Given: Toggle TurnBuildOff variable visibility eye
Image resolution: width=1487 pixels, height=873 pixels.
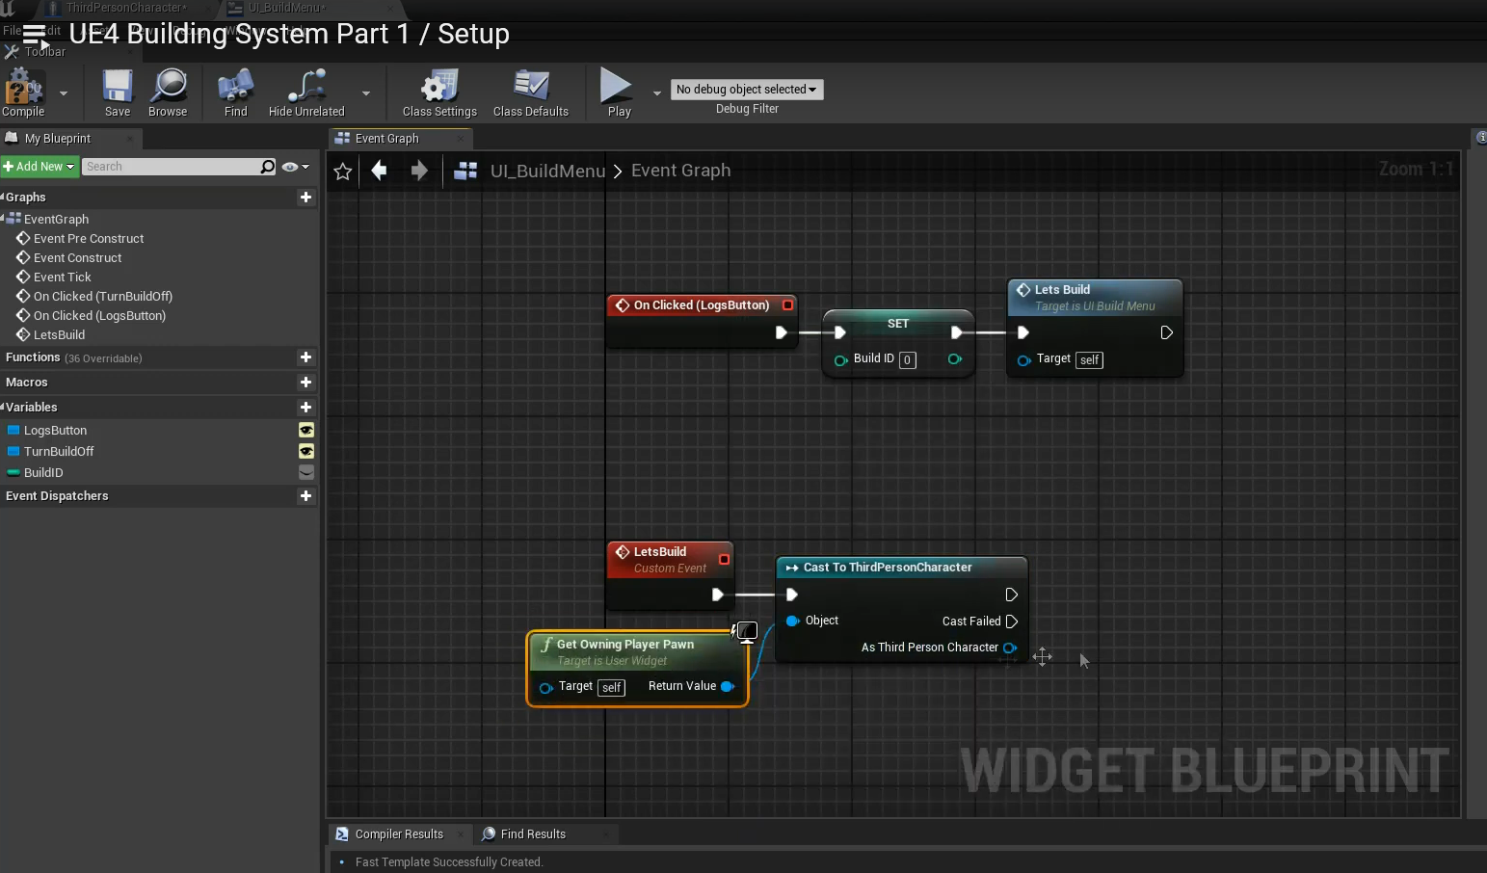Looking at the screenshot, I should point(306,452).
